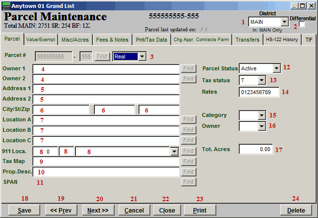Viewport: 318px width, 218px height.
Task: Go to next parcel with Next >>
Action: coord(98,210)
